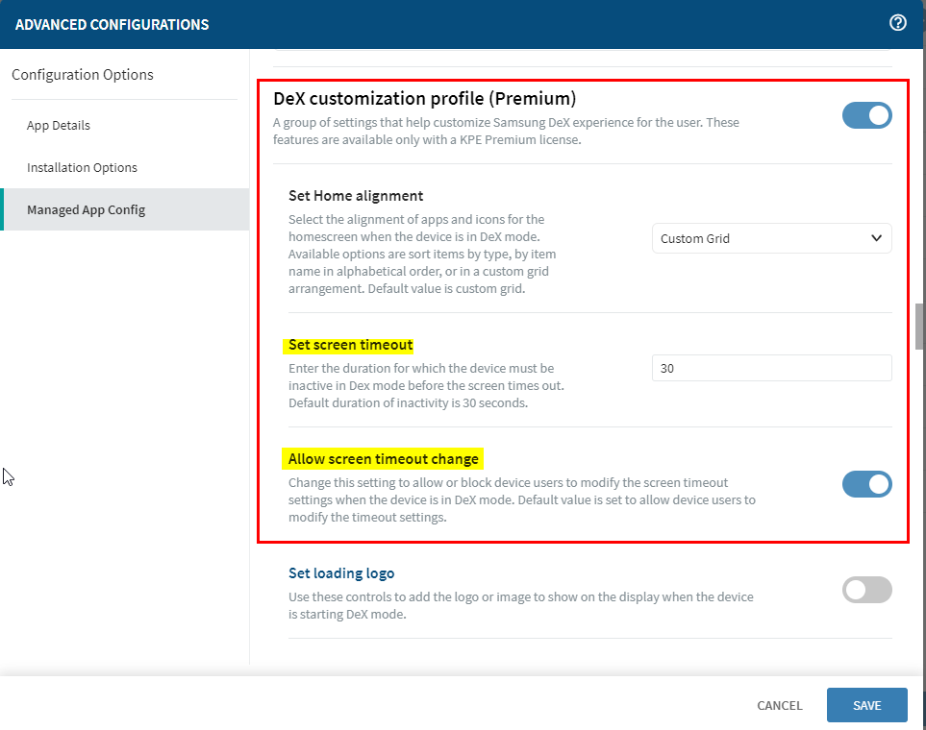Go to Installation Options
The height and width of the screenshot is (730, 926).
click(x=82, y=168)
